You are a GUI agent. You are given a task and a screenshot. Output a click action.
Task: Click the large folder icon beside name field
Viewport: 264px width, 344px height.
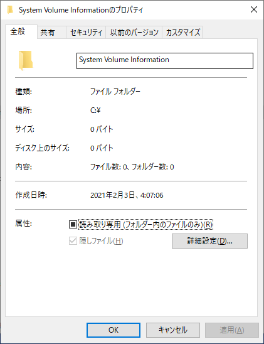tap(26, 60)
